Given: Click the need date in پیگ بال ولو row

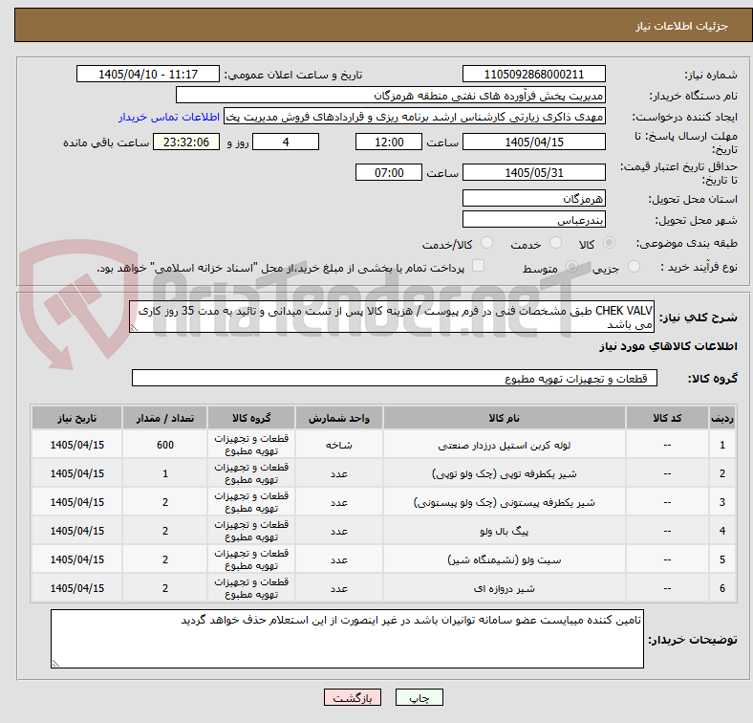Looking at the screenshot, I should click(76, 531).
